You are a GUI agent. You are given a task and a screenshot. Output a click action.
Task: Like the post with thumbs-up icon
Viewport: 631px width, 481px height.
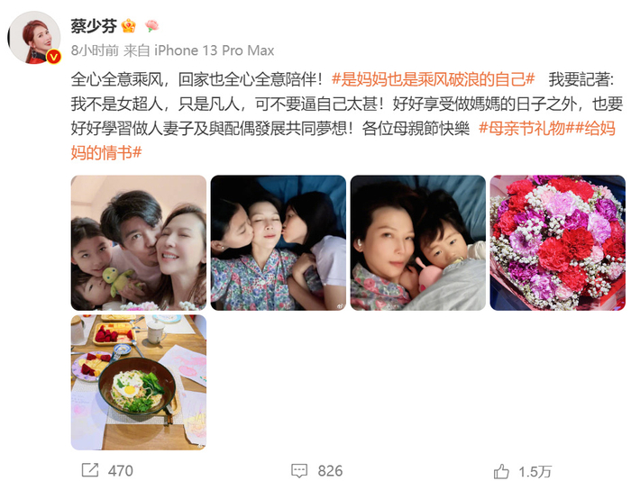tap(501, 471)
